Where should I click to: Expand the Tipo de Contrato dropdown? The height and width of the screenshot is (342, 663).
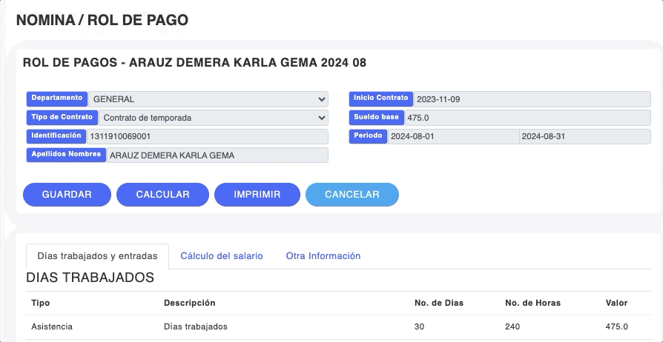(x=213, y=118)
